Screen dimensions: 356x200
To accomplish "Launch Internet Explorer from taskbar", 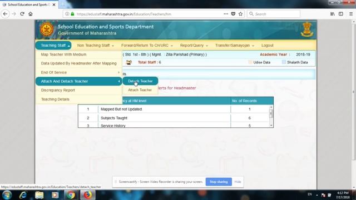I will tap(23, 195).
